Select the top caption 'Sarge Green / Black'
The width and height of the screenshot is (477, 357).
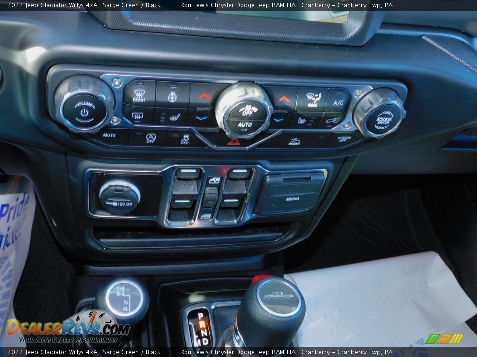pos(131,5)
